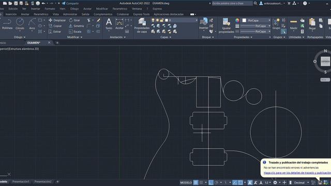Image resolution: width=331 pixels, height=186 pixels.
Task: Select the Escala (scale) tool
Action: pyautogui.click(x=75, y=32)
